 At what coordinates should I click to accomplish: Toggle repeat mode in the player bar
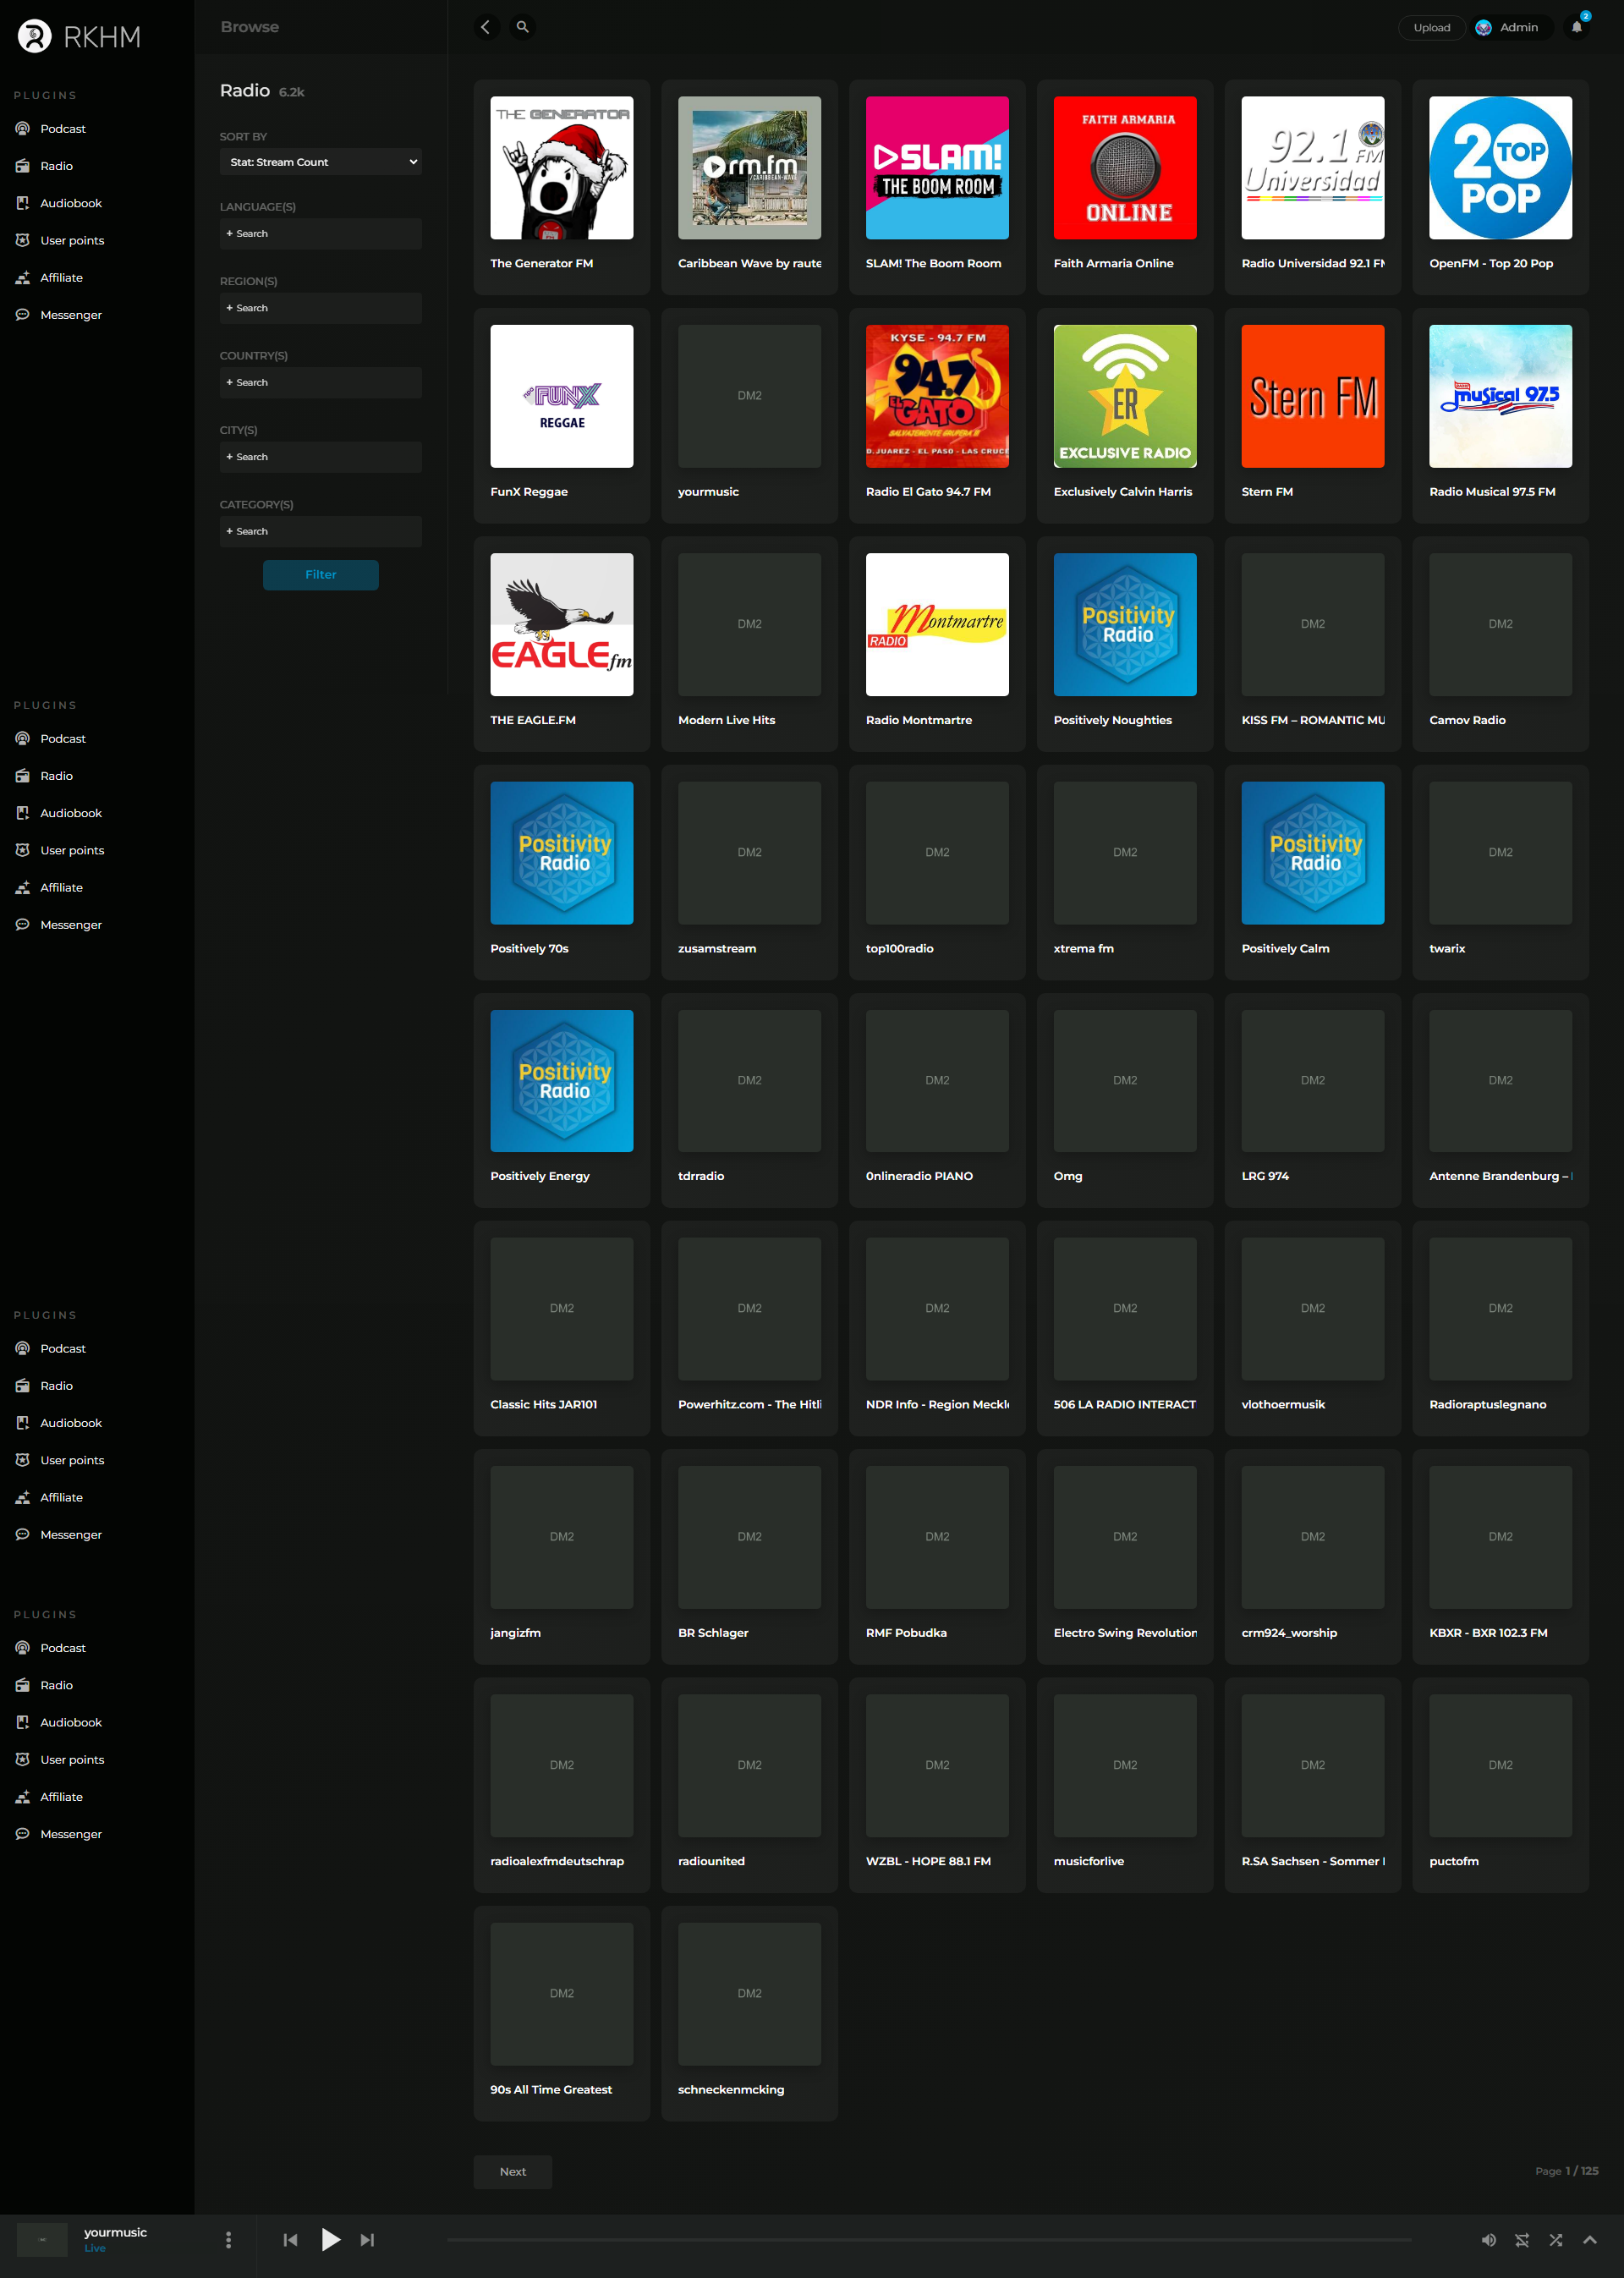(1522, 2240)
